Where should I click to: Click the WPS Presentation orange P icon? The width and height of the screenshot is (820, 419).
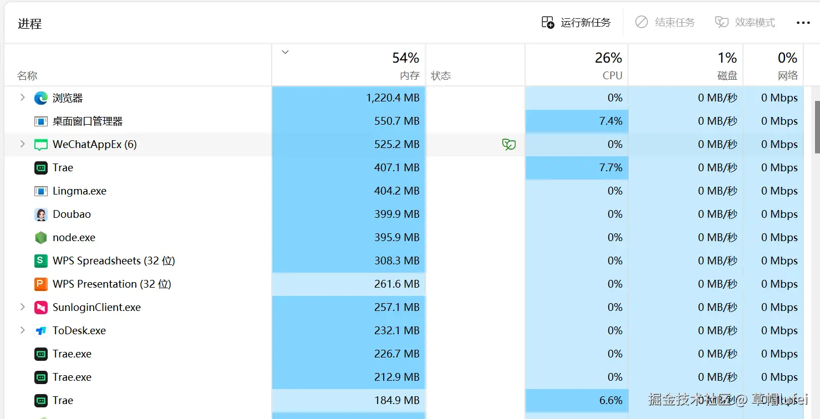41,284
